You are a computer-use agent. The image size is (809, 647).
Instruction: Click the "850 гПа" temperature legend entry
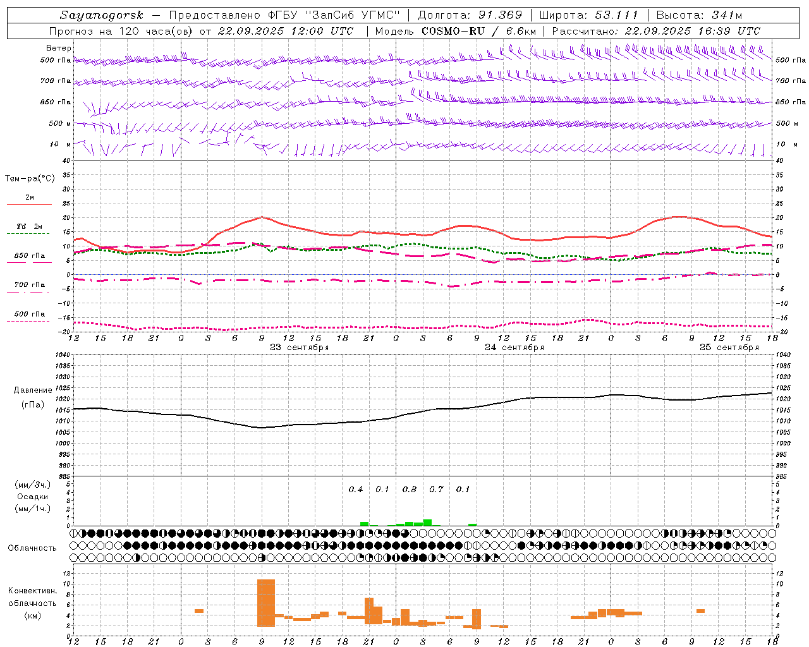coord(30,256)
